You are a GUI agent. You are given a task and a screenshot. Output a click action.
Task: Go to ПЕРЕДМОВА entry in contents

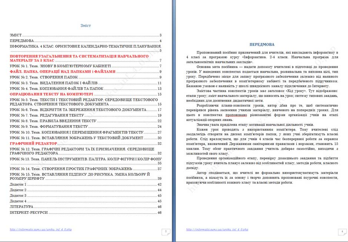point(22,41)
